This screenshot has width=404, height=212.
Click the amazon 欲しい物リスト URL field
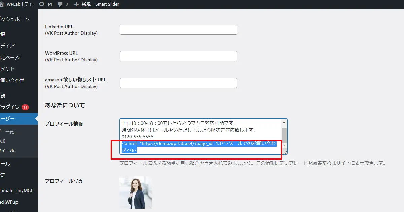coord(178,83)
